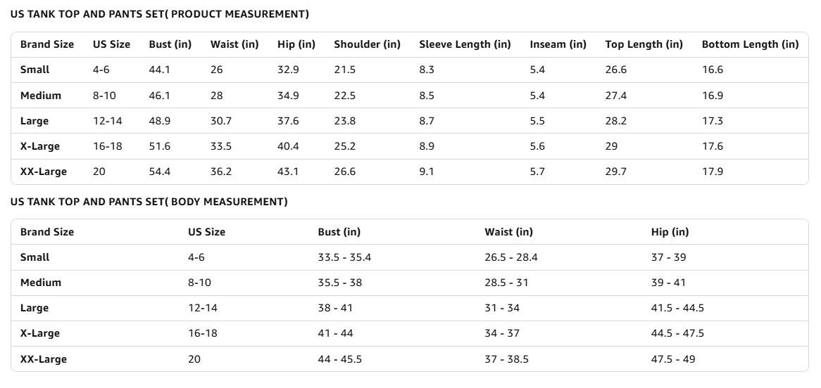Select the Medium row label in body measurement table
Screen dimensions: 821x388
point(41,283)
